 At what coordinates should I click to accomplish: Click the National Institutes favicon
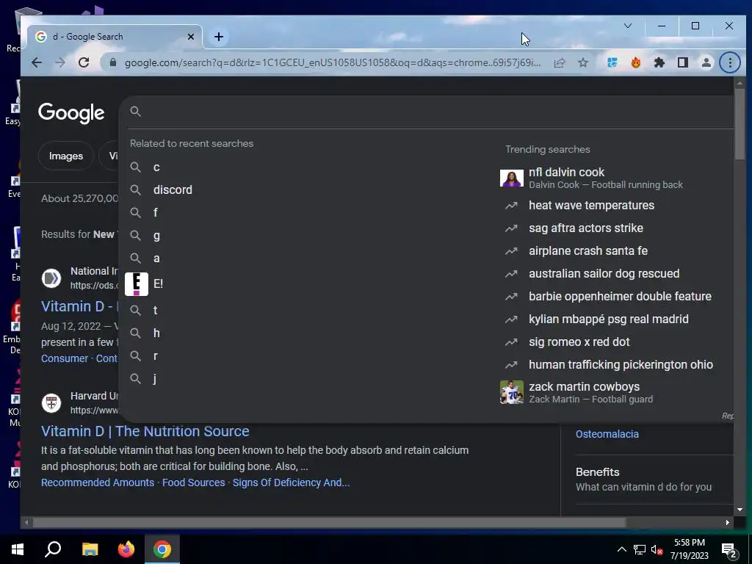51,278
